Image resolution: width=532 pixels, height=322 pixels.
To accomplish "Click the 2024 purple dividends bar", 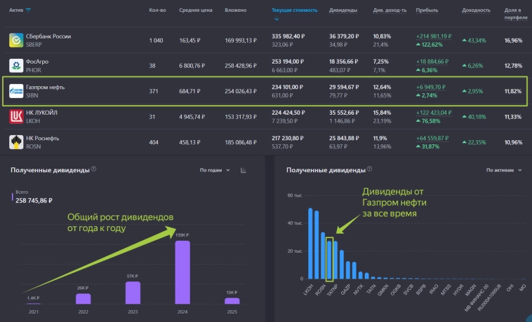I will (x=182, y=272).
